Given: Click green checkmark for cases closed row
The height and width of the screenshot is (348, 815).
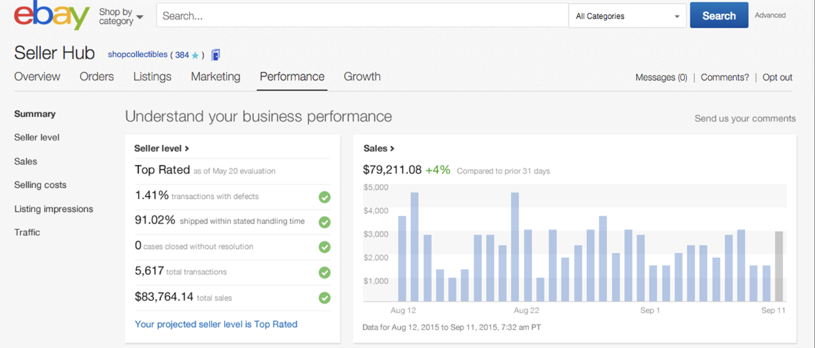Looking at the screenshot, I should click(x=324, y=247).
